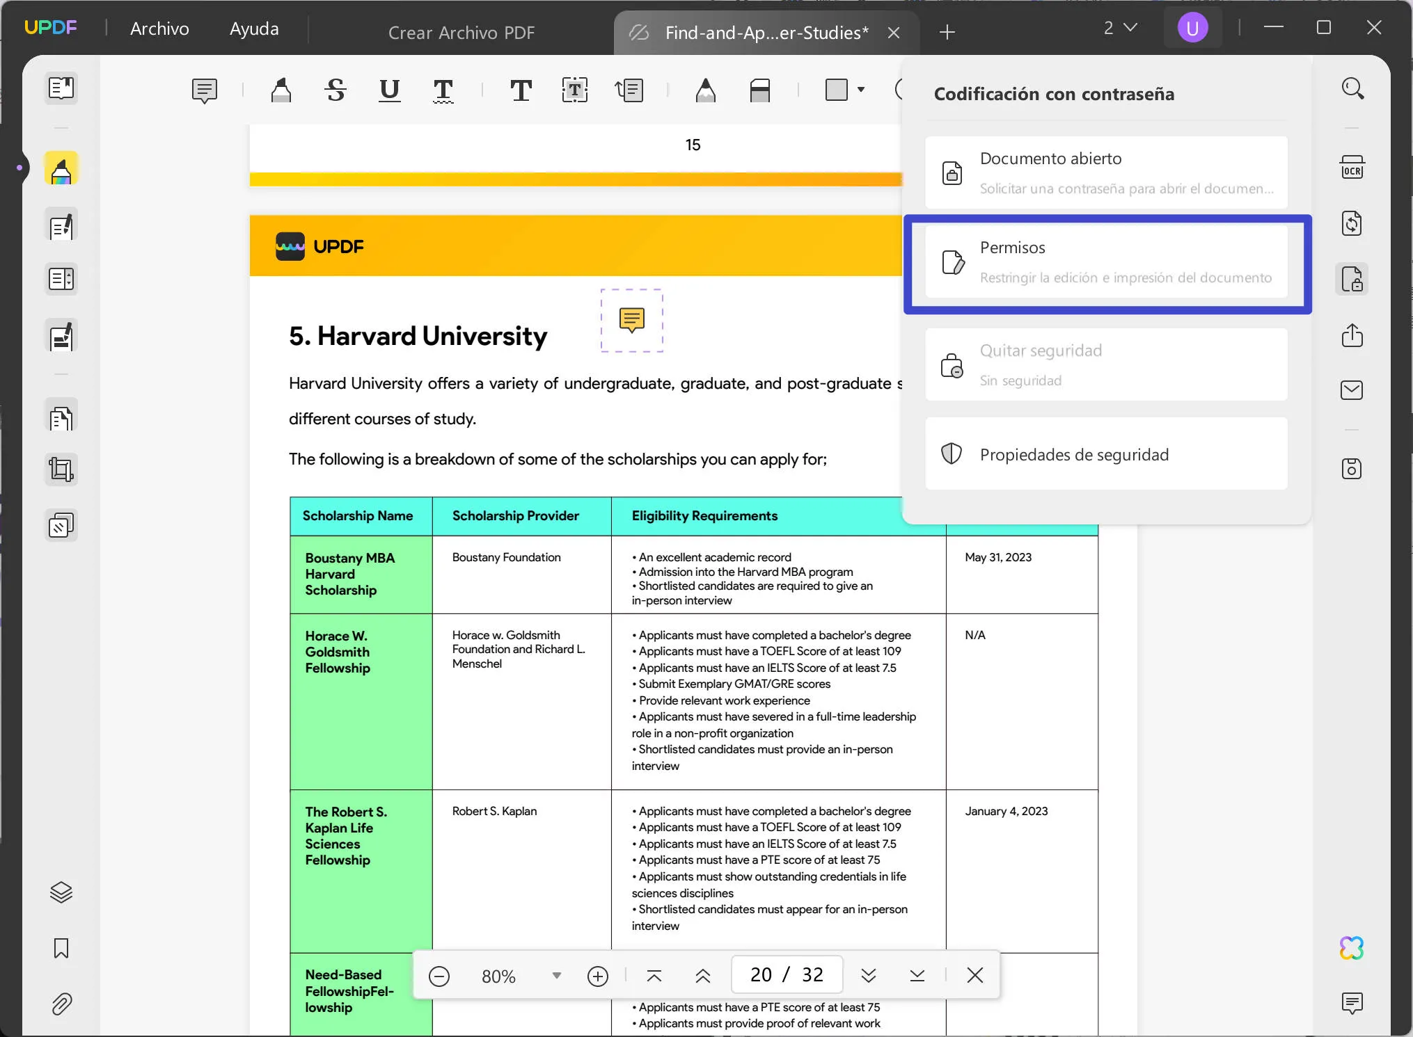Image resolution: width=1413 pixels, height=1037 pixels.
Task: Send the file by email icon
Action: click(x=1352, y=390)
